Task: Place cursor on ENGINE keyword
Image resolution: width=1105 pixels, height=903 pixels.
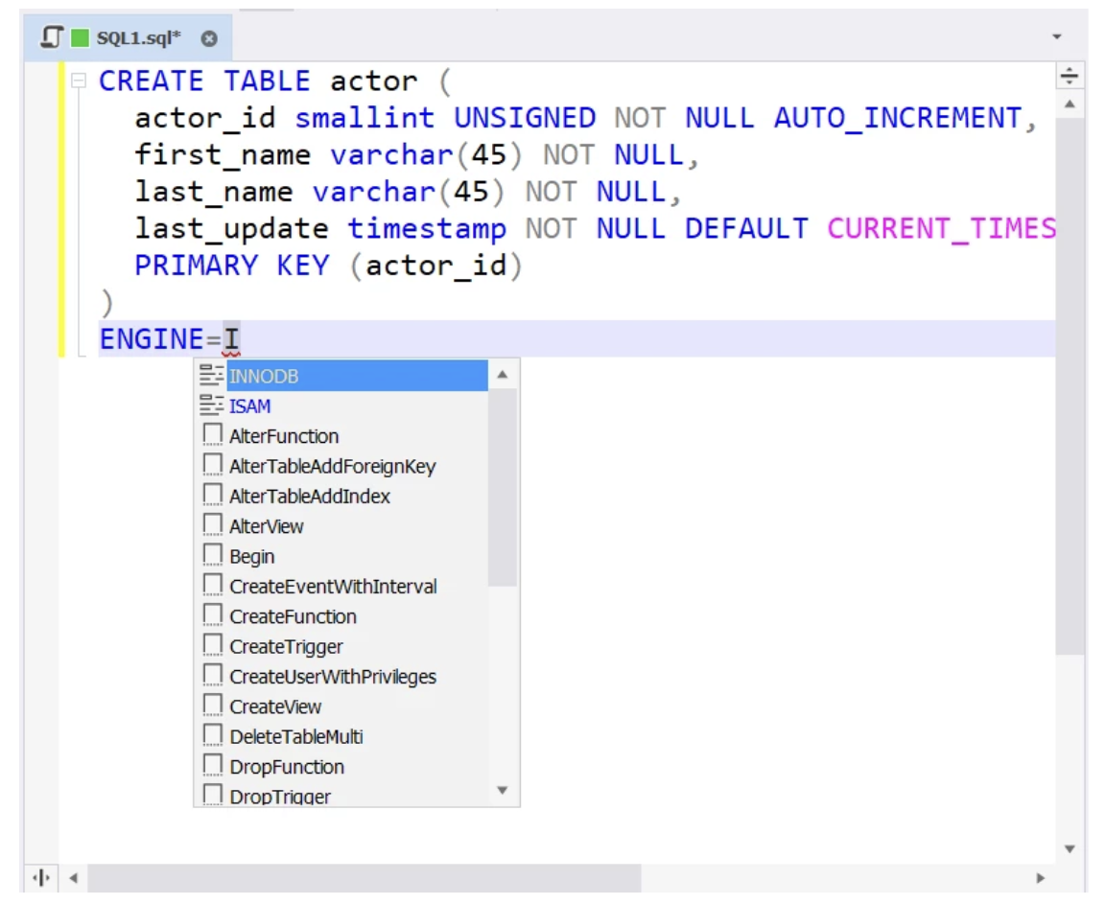Action: (152, 339)
